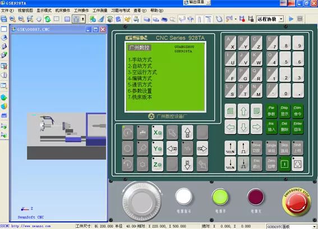This screenshot has height=229, width=318.
Task: Expand the small arrow beside view-mode toolbar button
Action: pos(83,19)
